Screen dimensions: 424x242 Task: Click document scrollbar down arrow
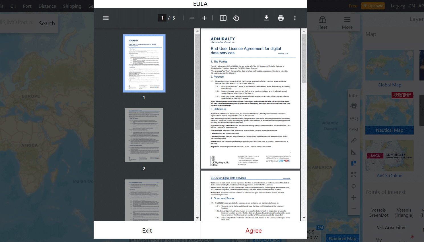(x=304, y=218)
